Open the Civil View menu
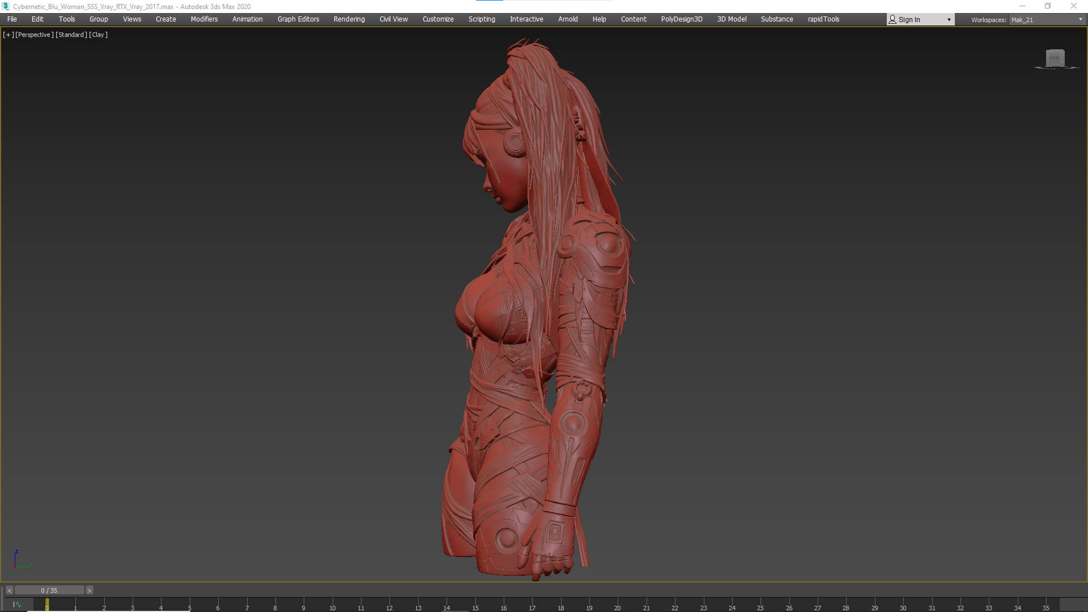The width and height of the screenshot is (1088, 612). pos(394,19)
